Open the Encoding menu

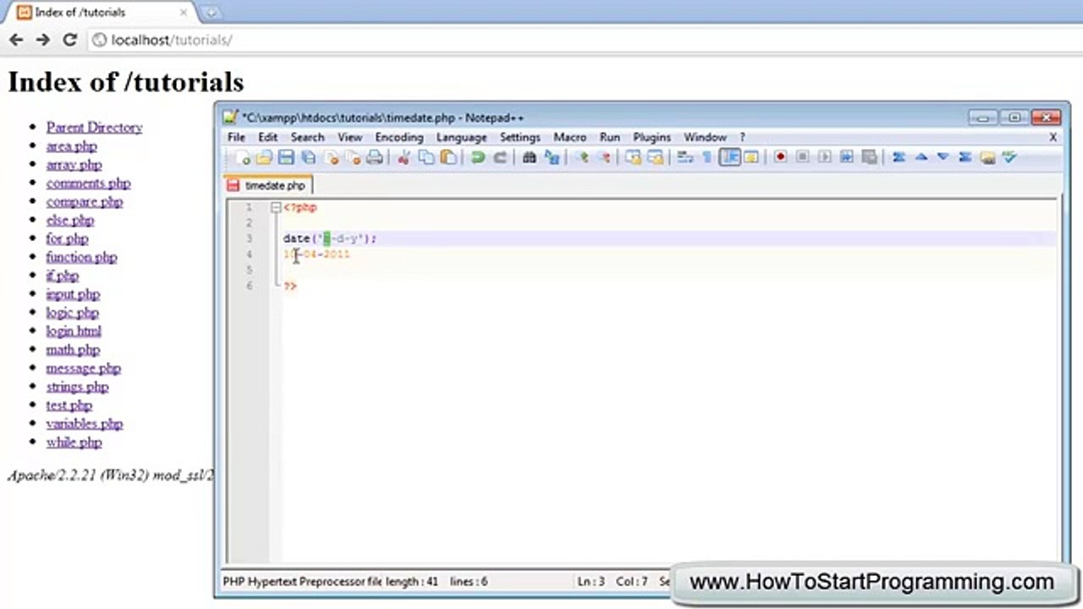399,137
